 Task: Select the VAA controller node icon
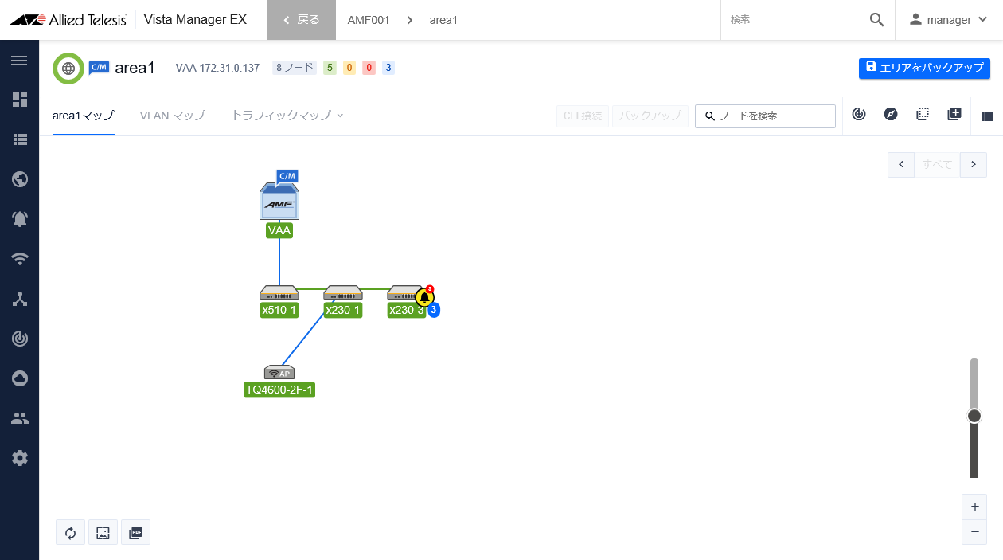pos(279,201)
